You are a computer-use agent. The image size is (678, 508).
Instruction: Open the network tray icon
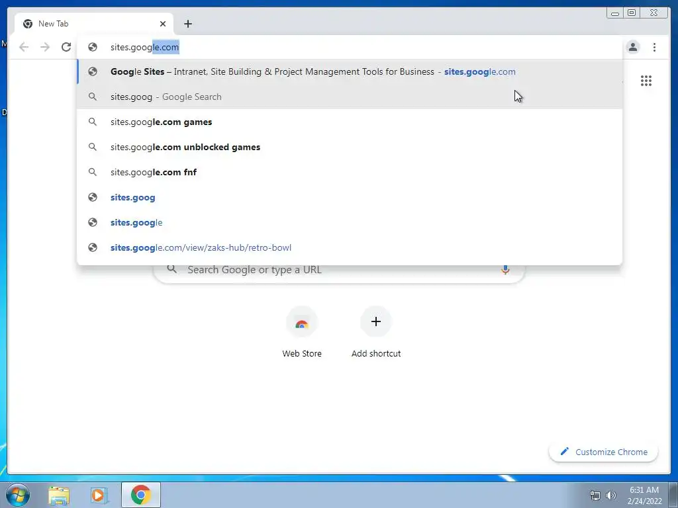pyautogui.click(x=595, y=495)
